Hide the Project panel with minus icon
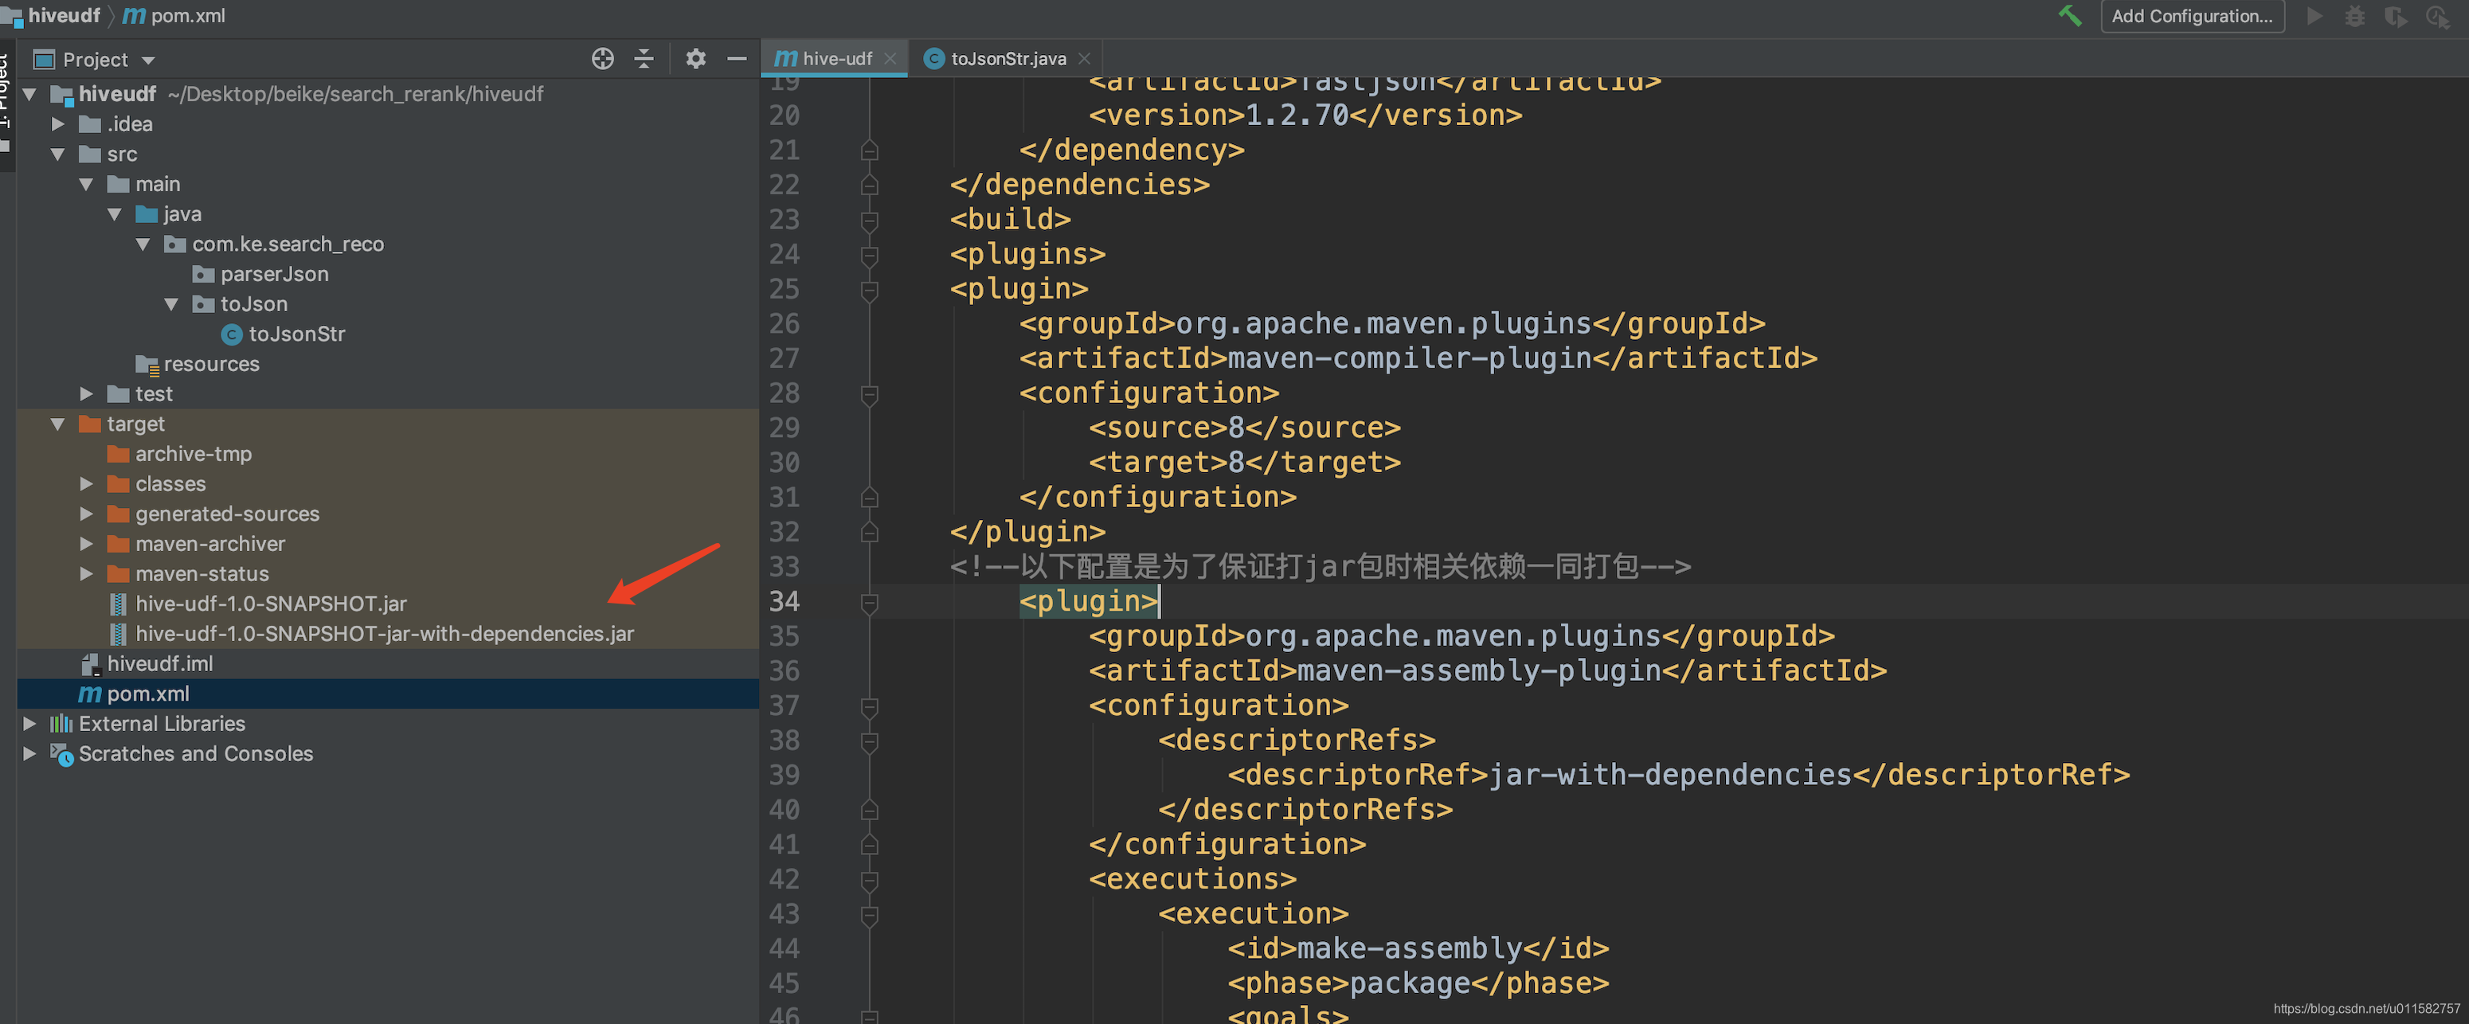2469x1024 pixels. click(x=736, y=60)
